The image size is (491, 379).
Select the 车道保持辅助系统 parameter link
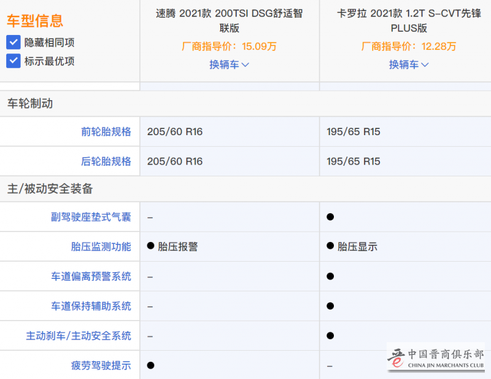(91, 306)
